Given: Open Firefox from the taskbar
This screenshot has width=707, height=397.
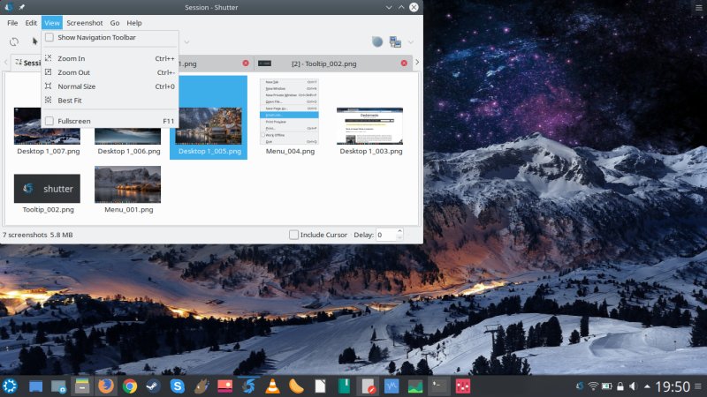Looking at the screenshot, I should click(x=106, y=386).
